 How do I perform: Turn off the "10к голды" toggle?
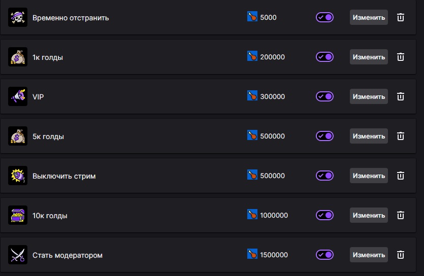[324, 215]
